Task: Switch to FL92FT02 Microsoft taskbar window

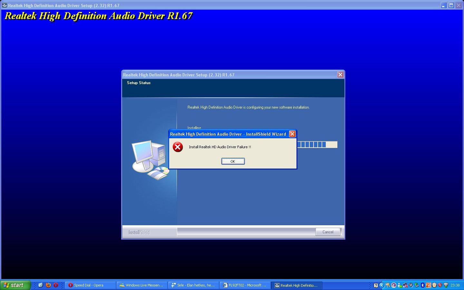Action: pos(245,285)
